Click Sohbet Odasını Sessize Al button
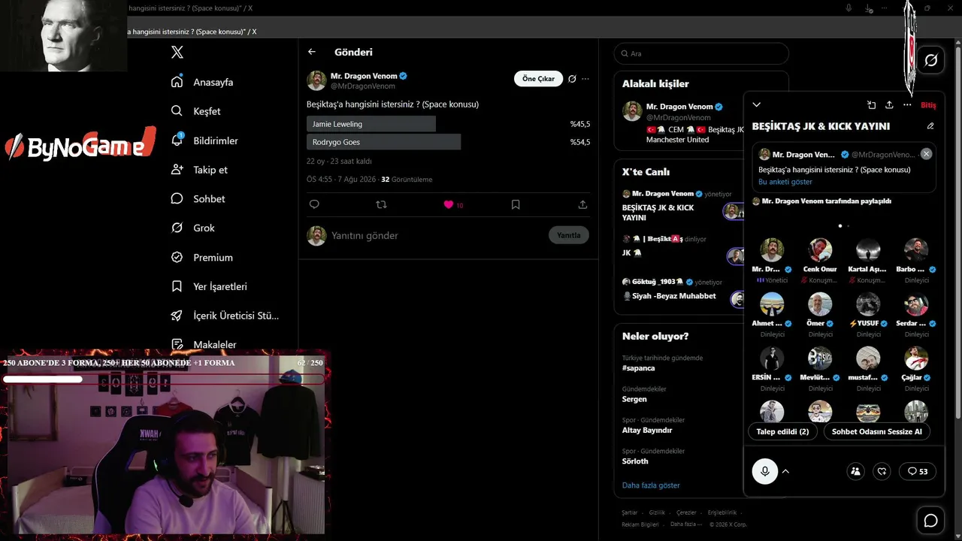962x541 pixels. coord(876,431)
